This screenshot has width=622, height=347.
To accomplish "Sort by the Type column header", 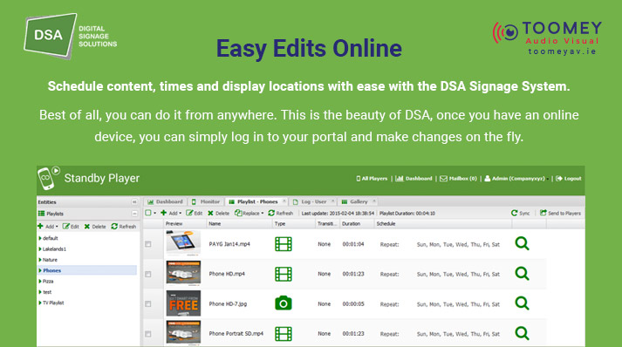I will (x=293, y=224).
